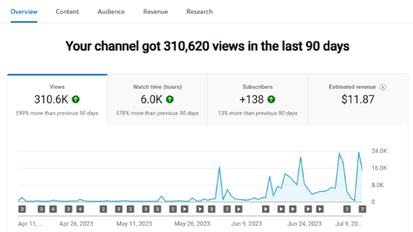Click the lone '2' marker between Apr 26 and May 11
The width and height of the screenshot is (413, 232).
click(x=103, y=209)
